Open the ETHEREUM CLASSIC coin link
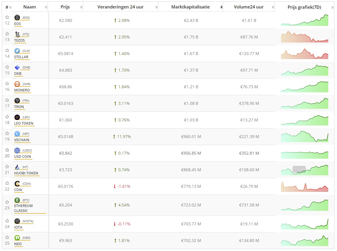The image size is (337, 251). [23, 208]
